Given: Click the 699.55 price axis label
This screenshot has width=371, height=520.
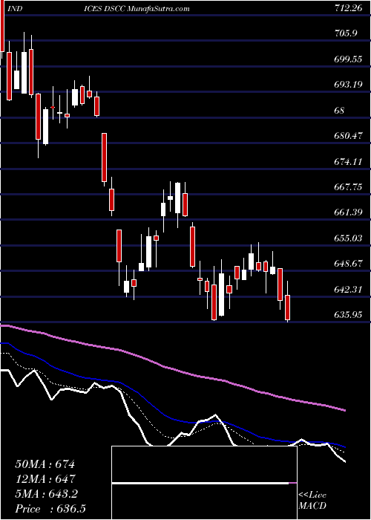Looking at the screenshot, I should tap(347, 59).
